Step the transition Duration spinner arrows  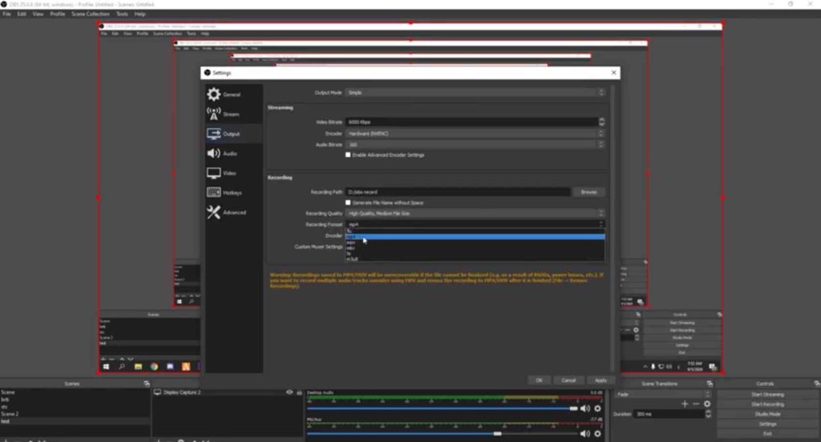click(708, 414)
